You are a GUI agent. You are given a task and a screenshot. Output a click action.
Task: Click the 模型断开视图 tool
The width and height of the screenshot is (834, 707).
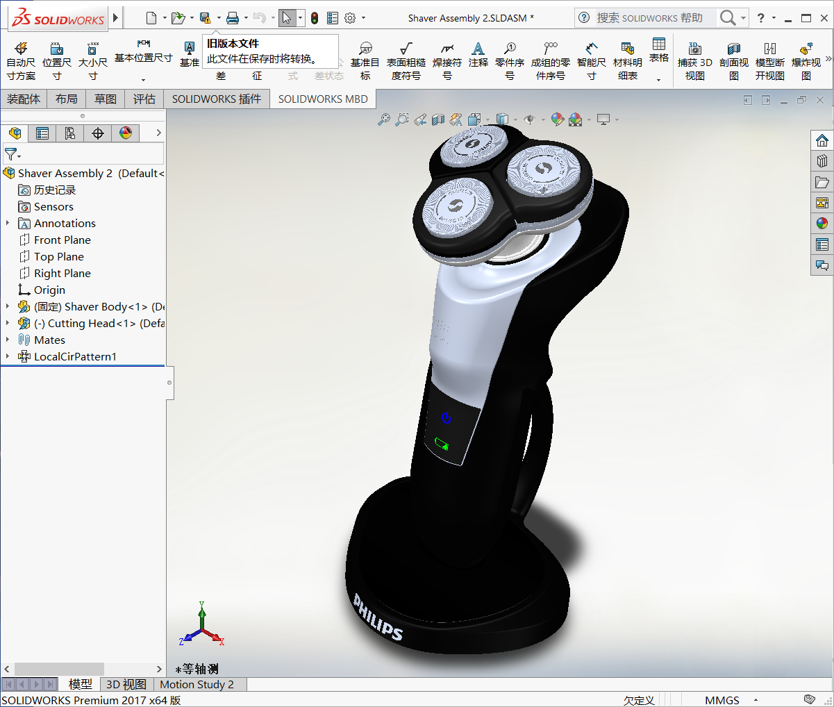pos(770,61)
